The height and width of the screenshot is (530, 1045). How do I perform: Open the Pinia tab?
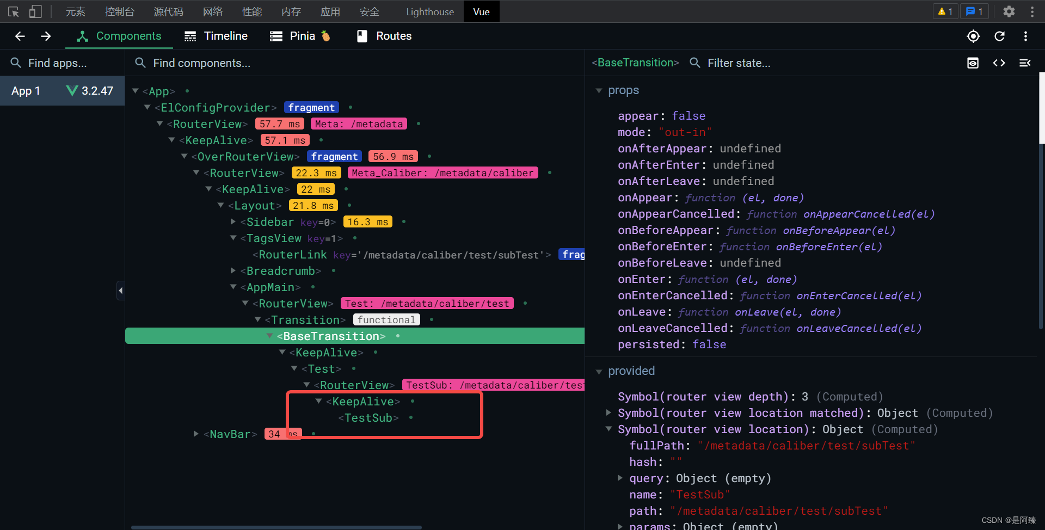(300, 36)
